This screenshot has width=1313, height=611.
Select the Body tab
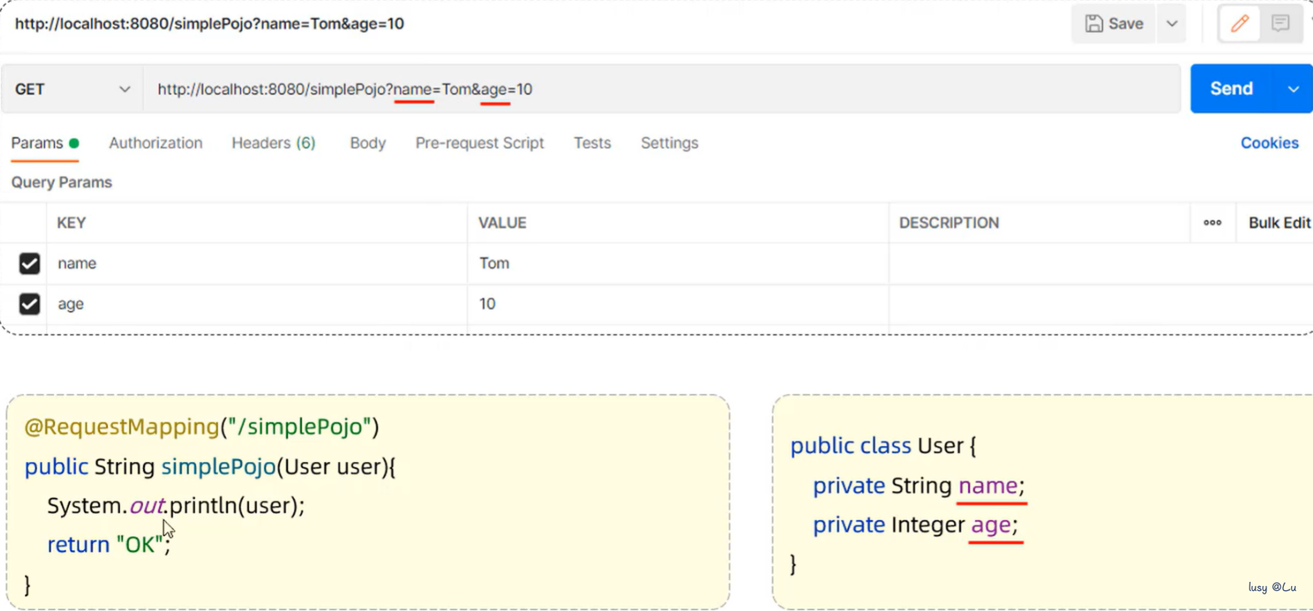click(x=367, y=143)
